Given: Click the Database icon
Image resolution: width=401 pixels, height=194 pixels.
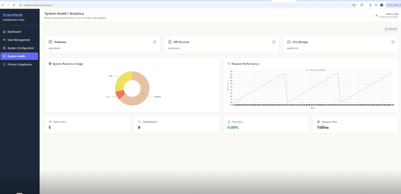Looking at the screenshot, I should (x=50, y=42).
